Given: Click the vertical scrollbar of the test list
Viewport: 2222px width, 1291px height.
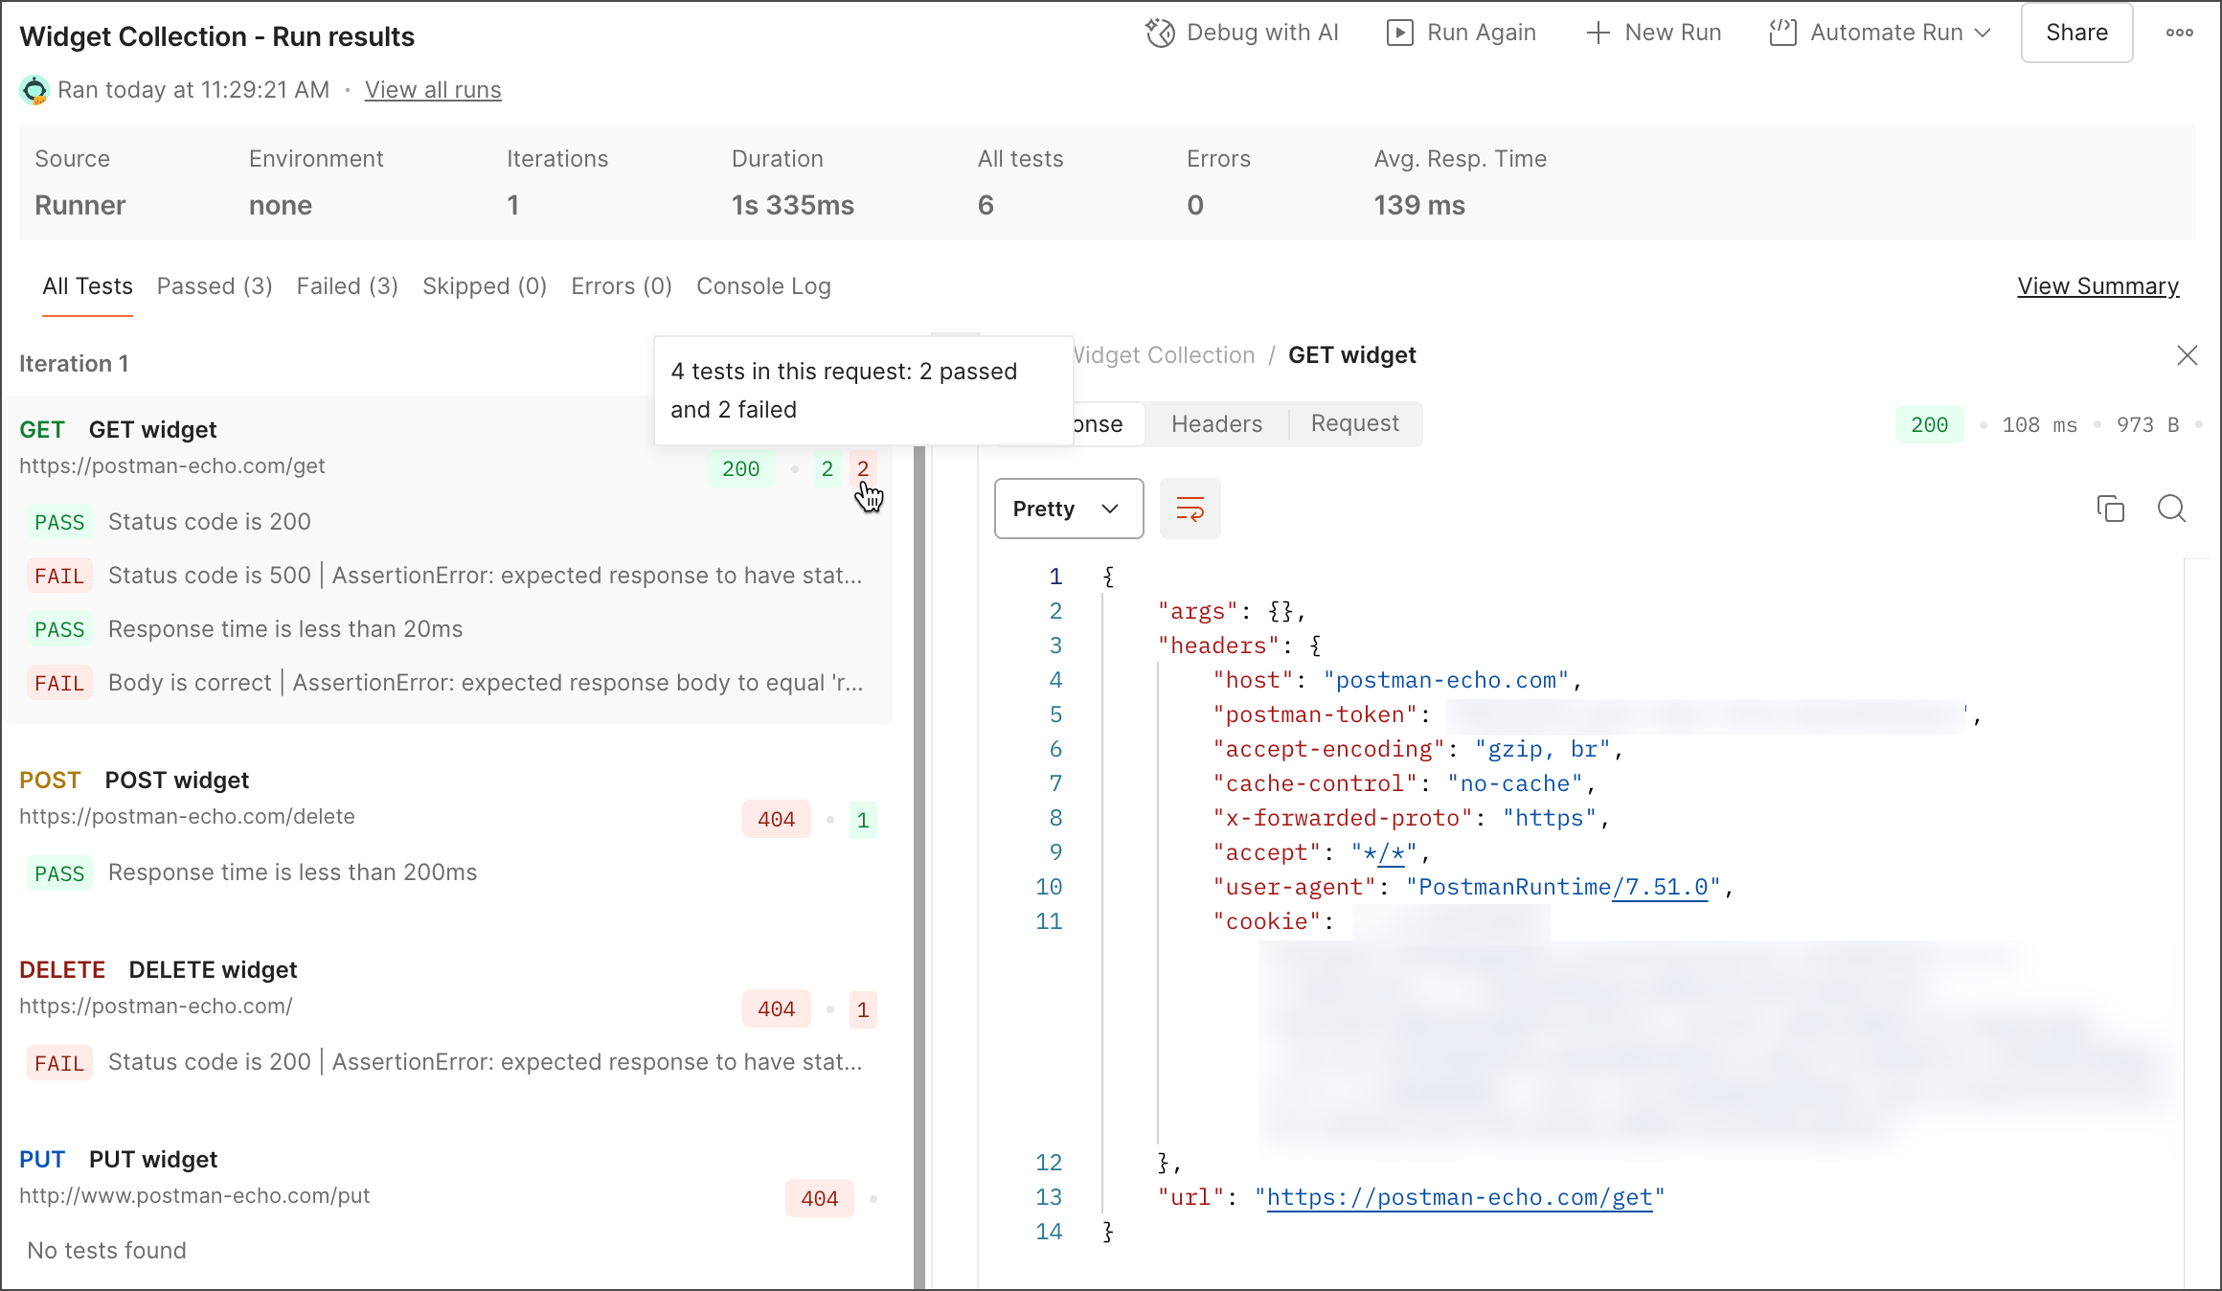Looking at the screenshot, I should [919, 862].
